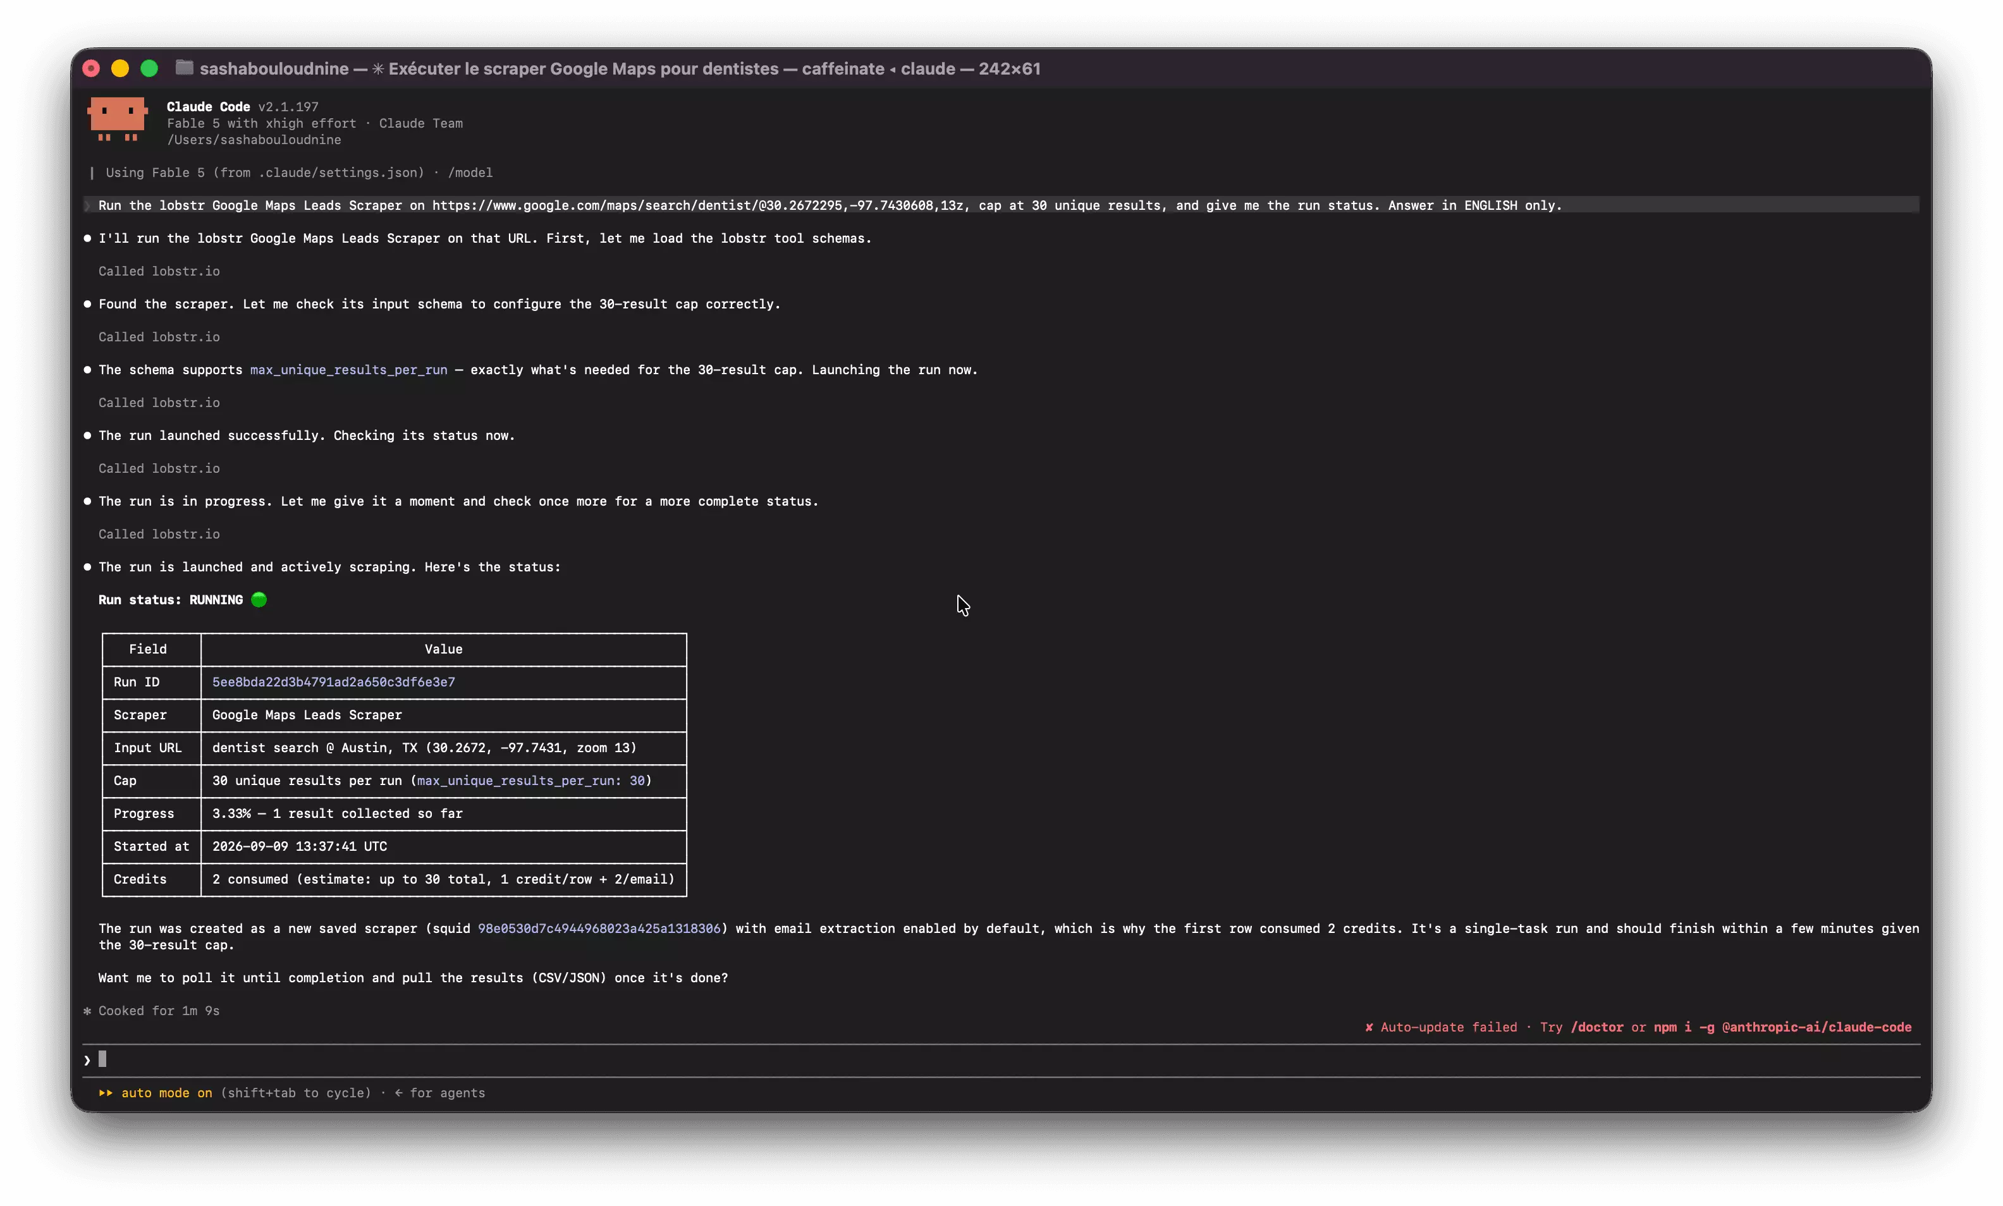Click 'Called lobstr.io' under the first message
The image size is (2003, 1206).
(x=159, y=271)
